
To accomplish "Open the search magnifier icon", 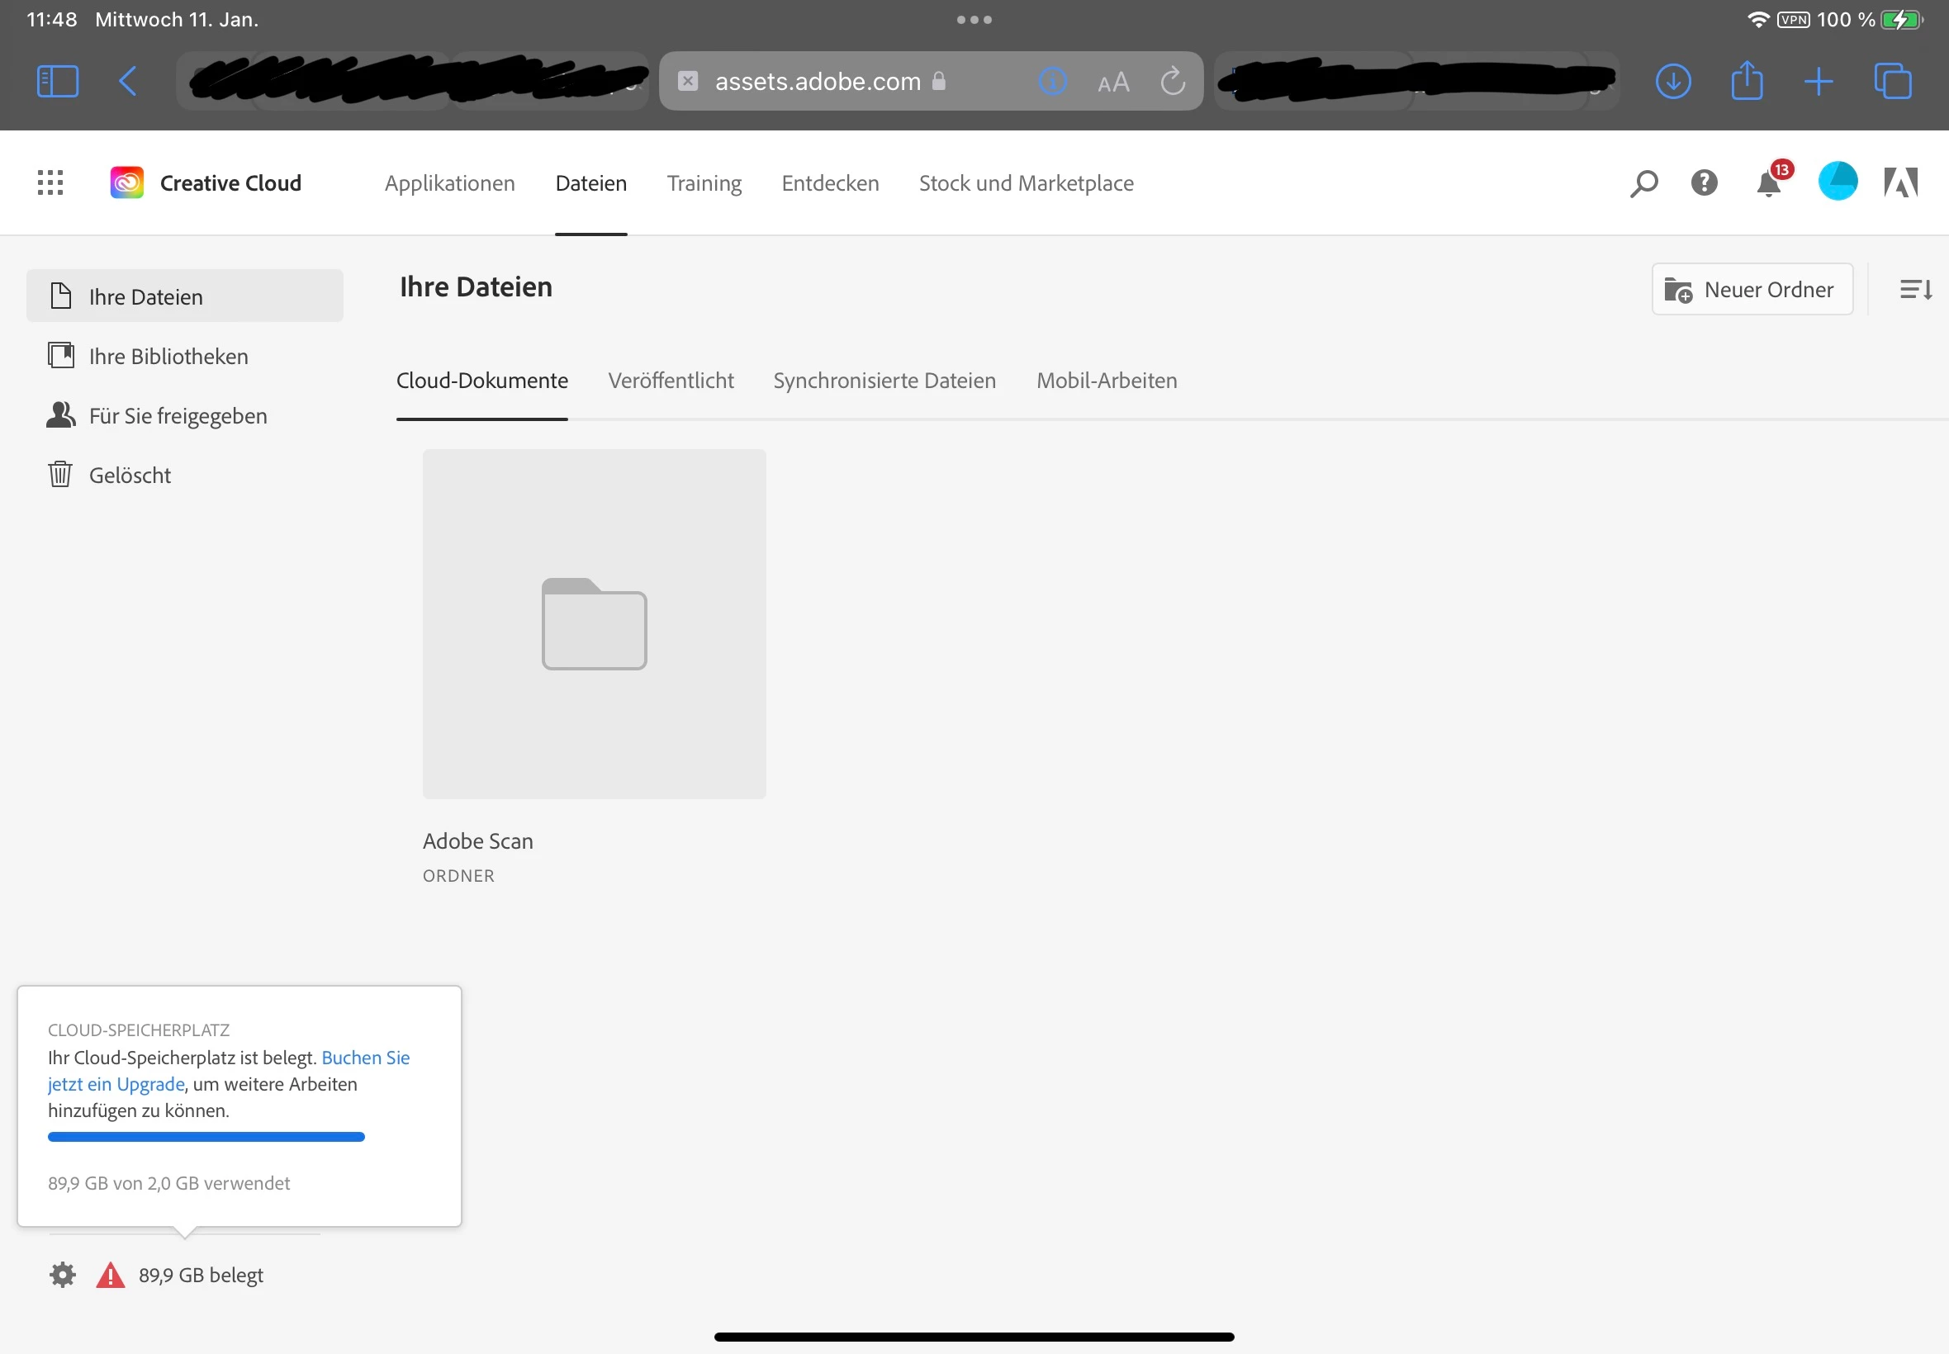I will 1643,183.
